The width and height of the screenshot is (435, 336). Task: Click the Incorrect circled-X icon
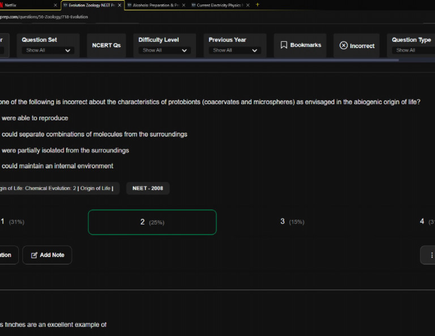pos(343,46)
